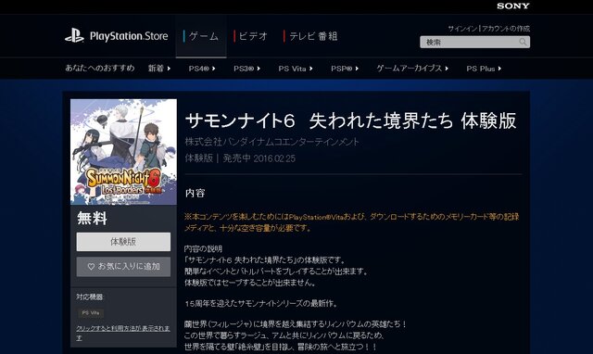
Task: Open the ビデオ tab
Action: tap(251, 36)
